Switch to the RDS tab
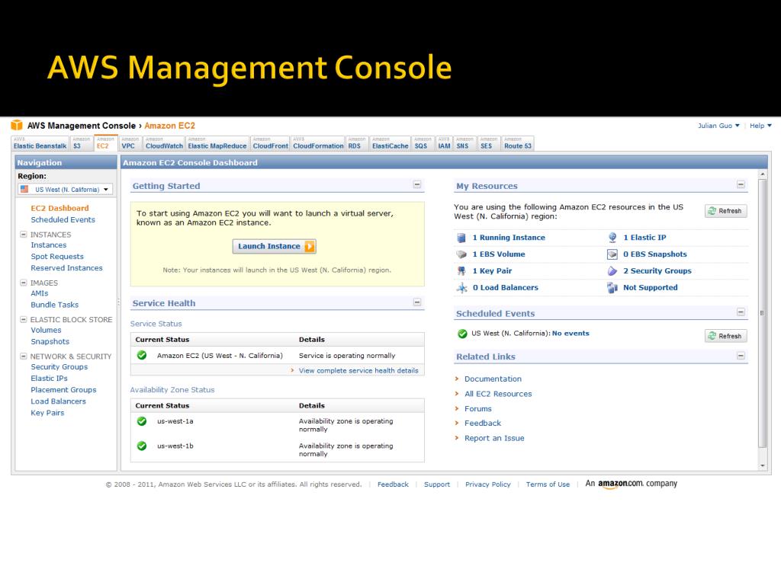 click(x=358, y=144)
